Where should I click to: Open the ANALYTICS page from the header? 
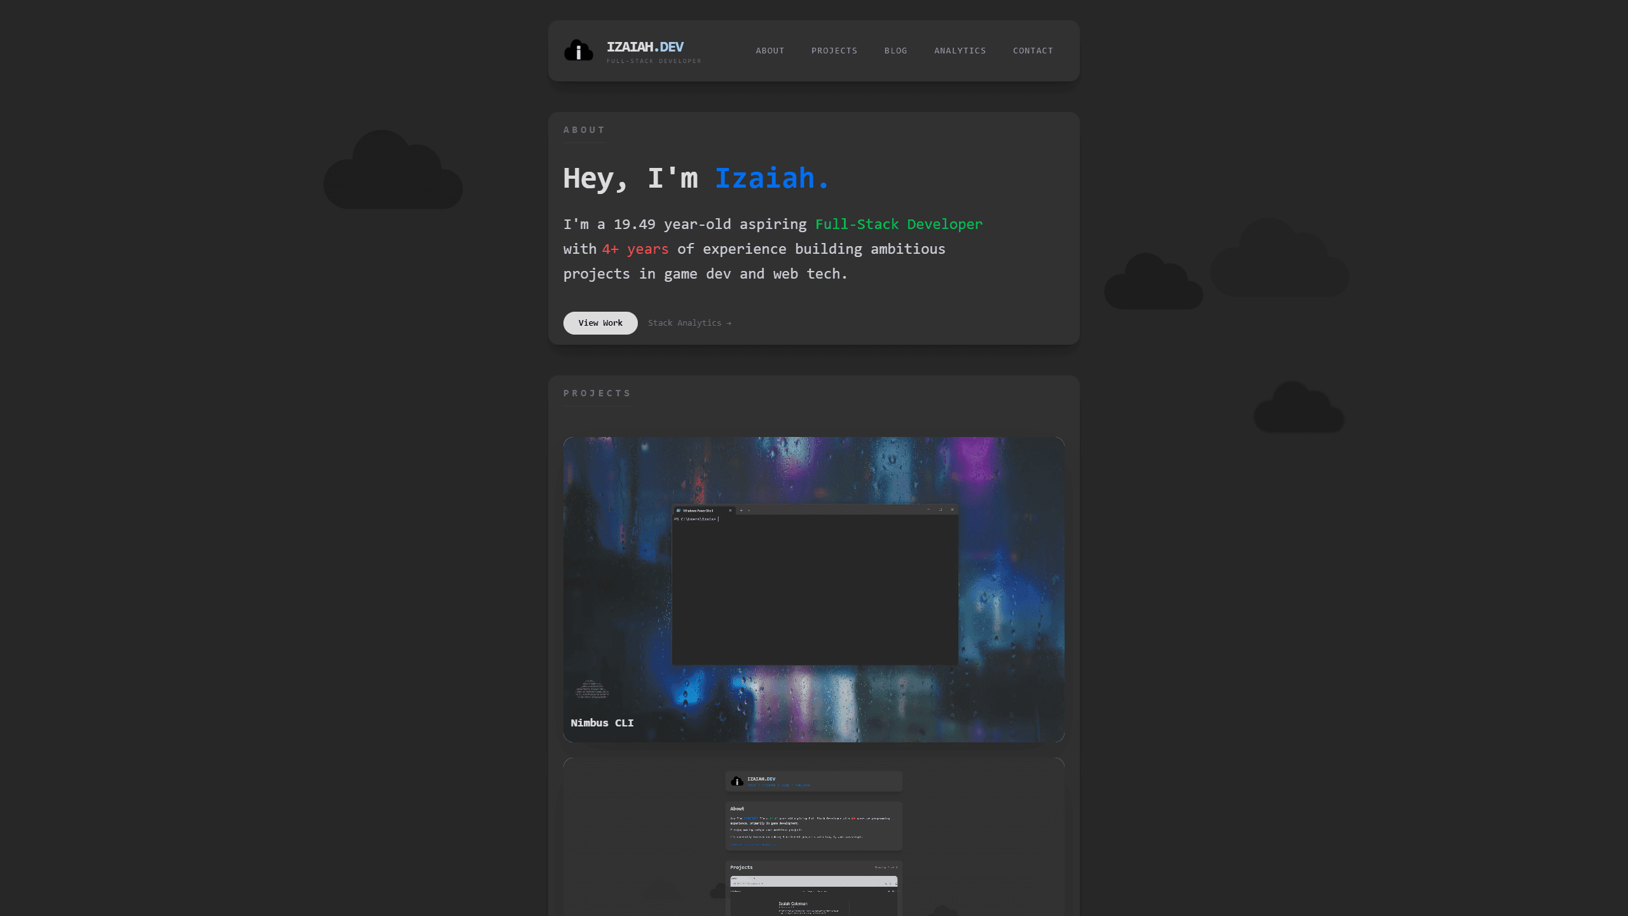pos(960,51)
